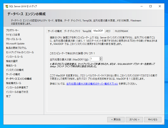Select グローバル ルール step in sidebar
Image resolution: width=168 pixels, height=128 pixels.
14,39
